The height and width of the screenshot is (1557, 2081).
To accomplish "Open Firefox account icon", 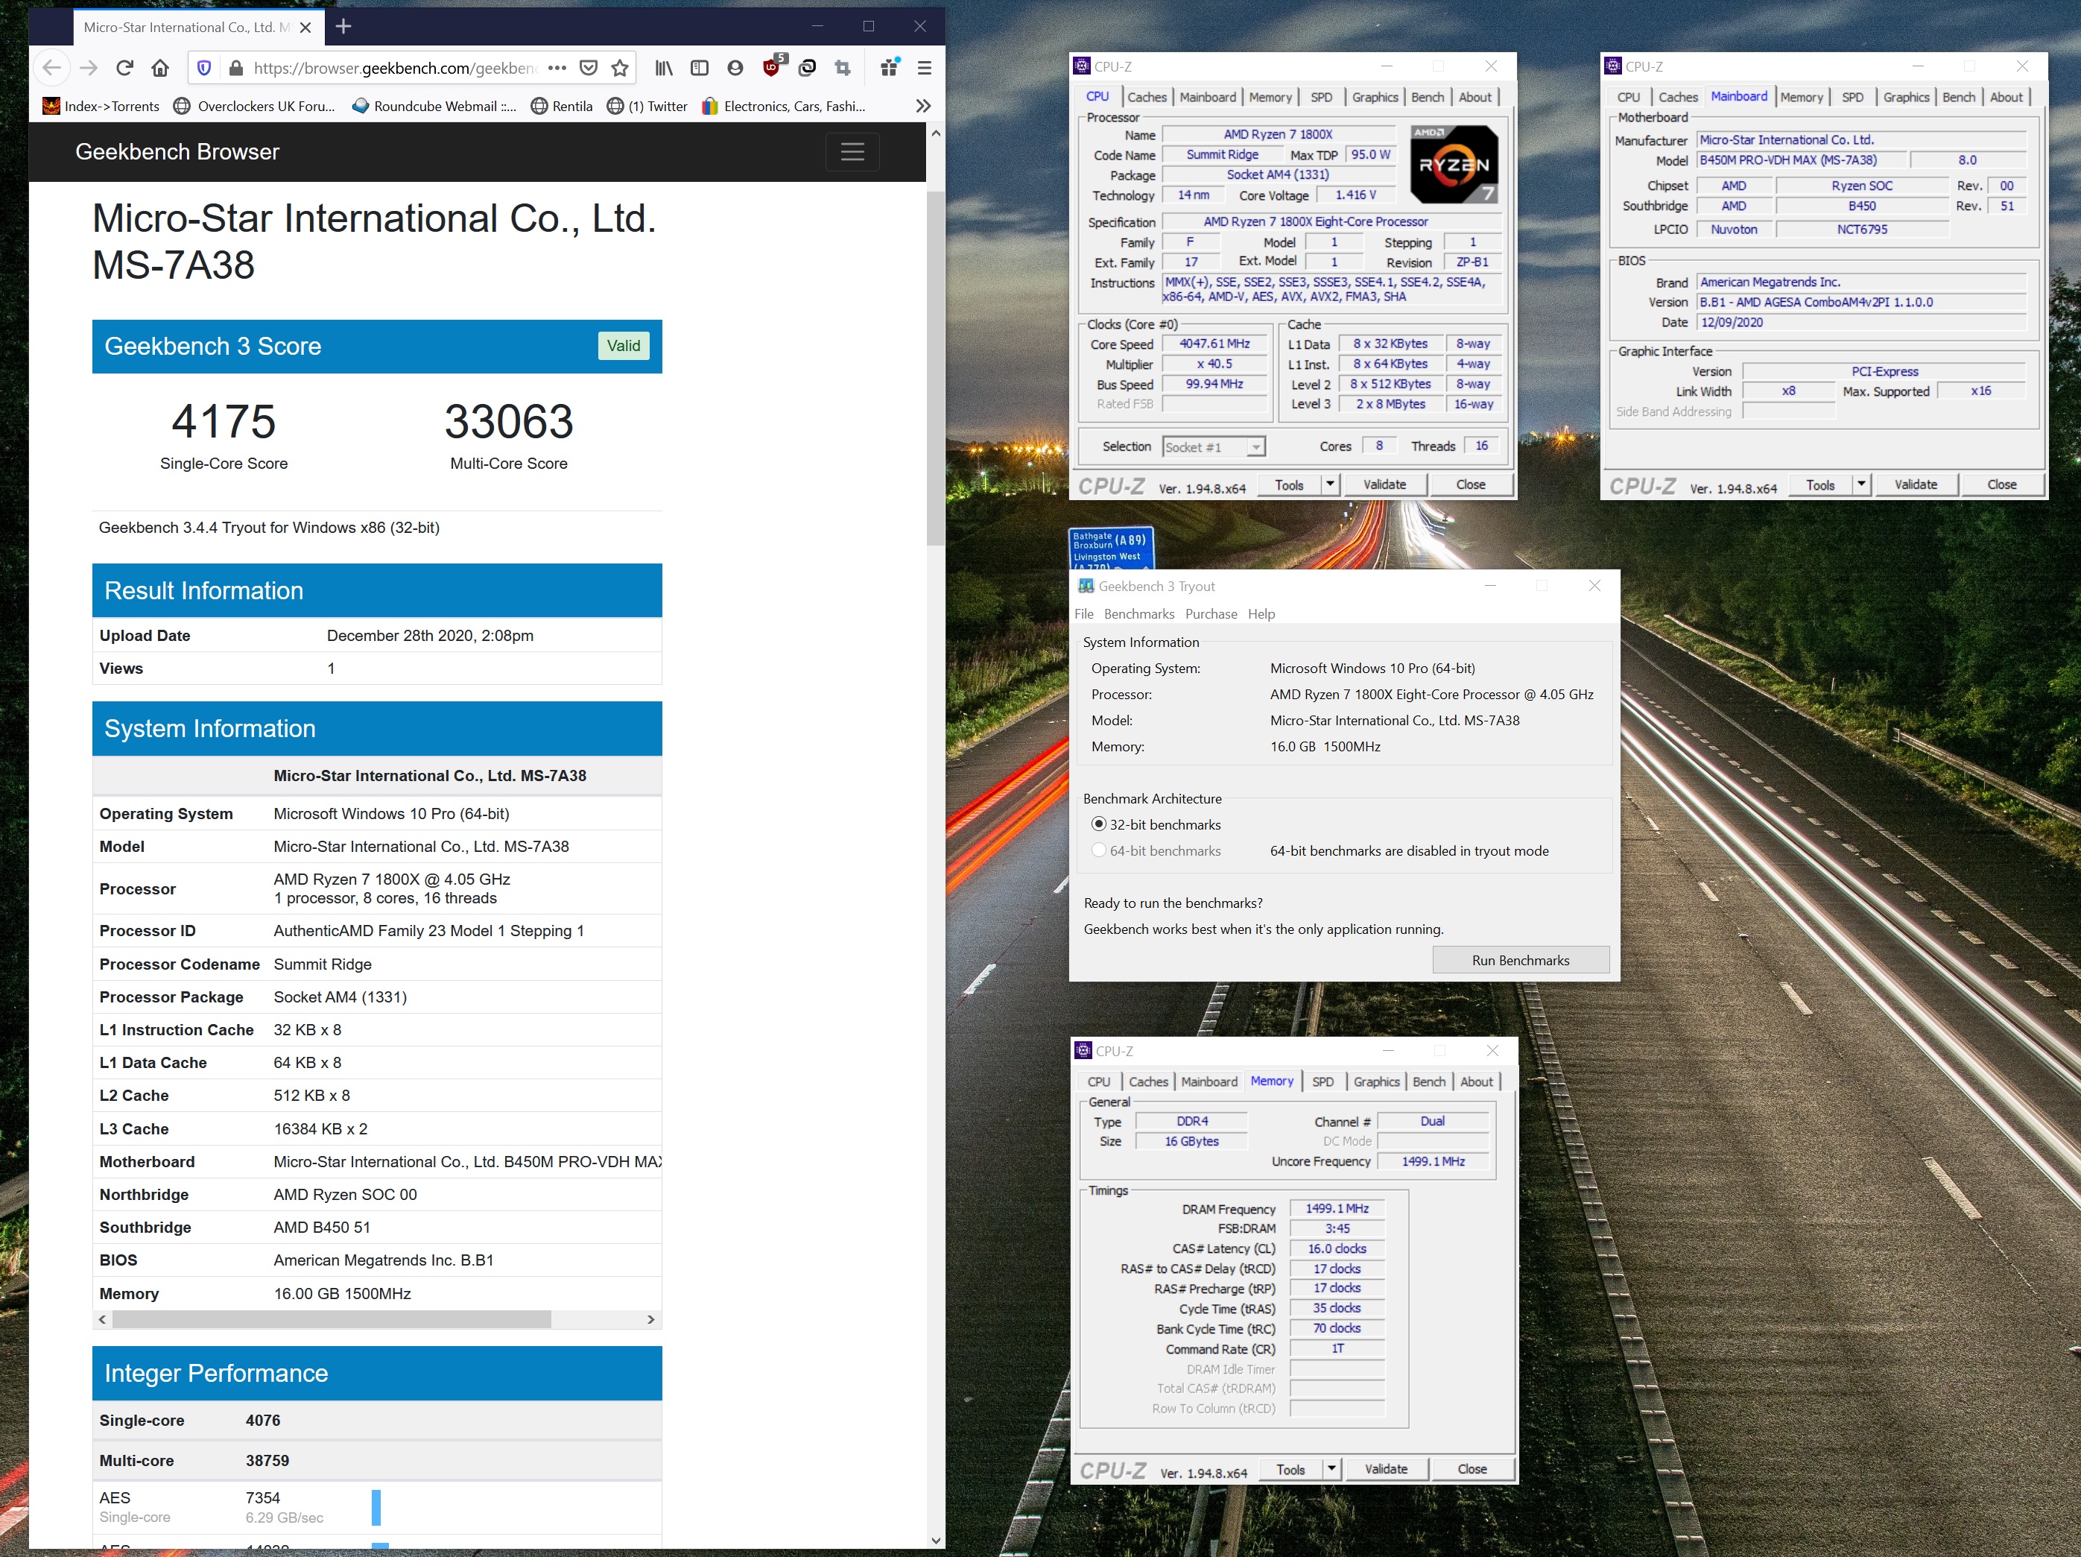I will [x=735, y=68].
